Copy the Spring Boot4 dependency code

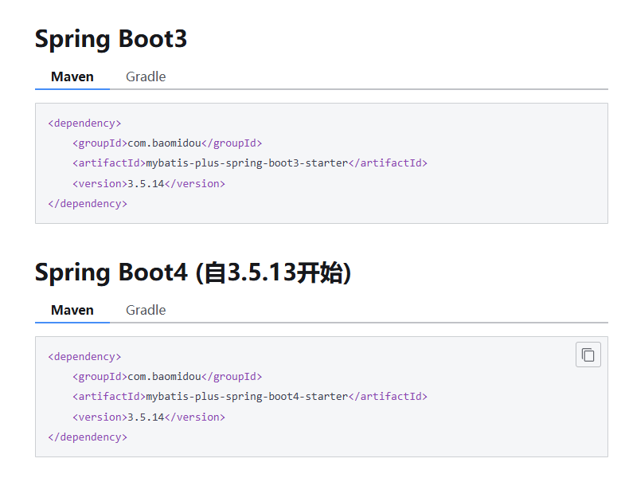[x=588, y=355]
